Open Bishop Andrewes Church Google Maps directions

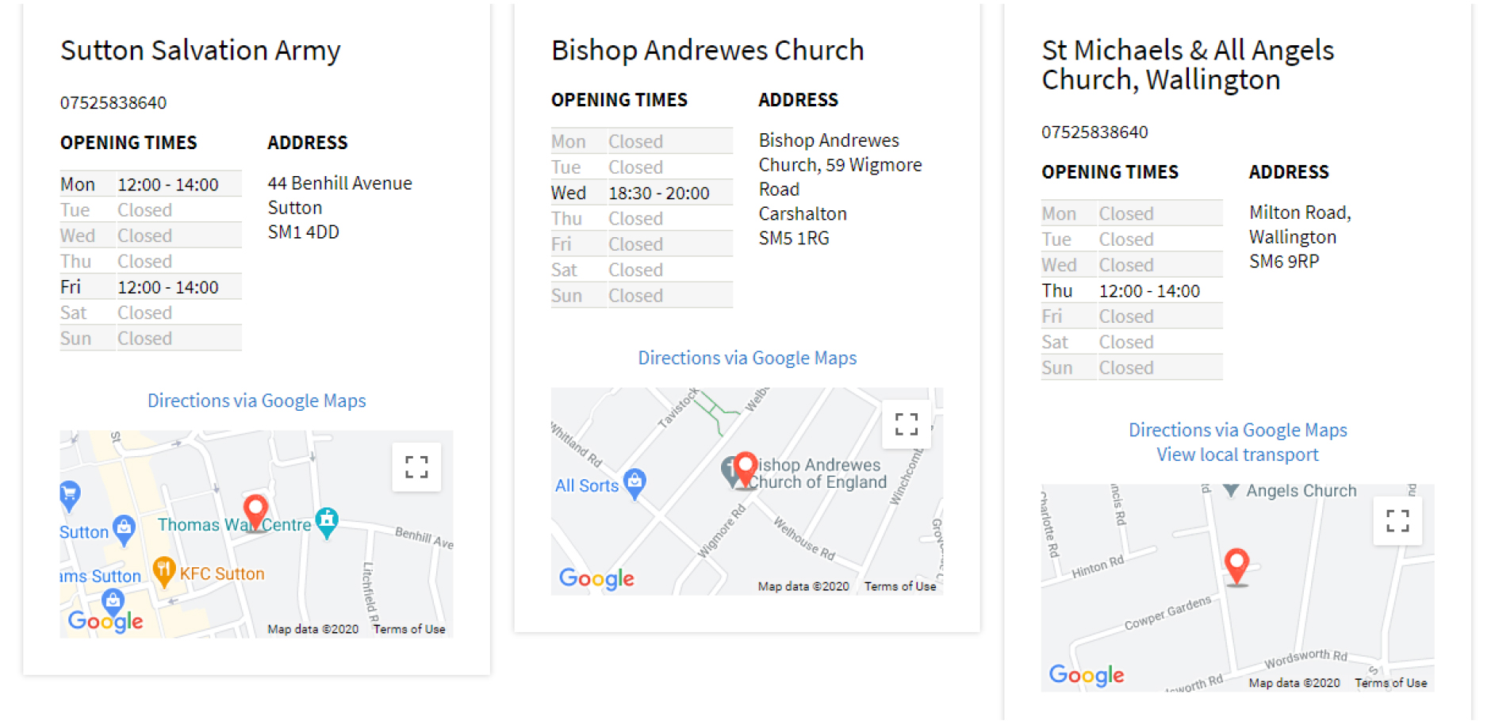(747, 358)
